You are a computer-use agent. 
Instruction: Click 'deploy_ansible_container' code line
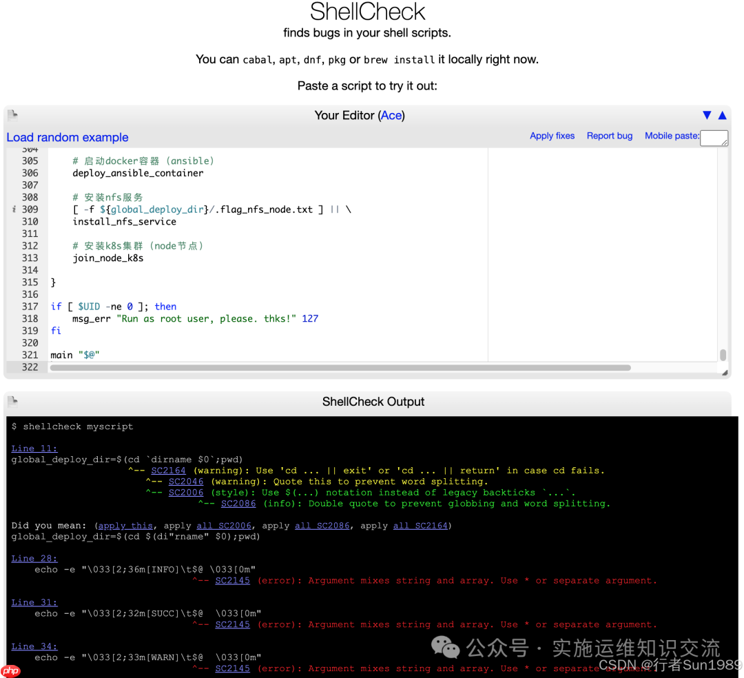pos(138,173)
